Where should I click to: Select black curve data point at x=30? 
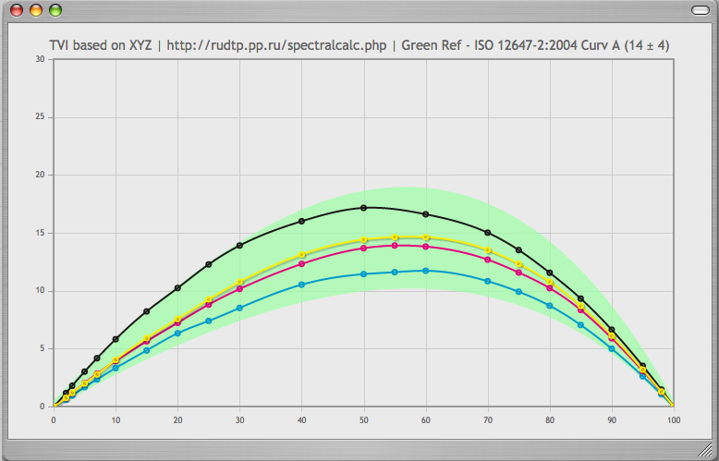coord(239,245)
